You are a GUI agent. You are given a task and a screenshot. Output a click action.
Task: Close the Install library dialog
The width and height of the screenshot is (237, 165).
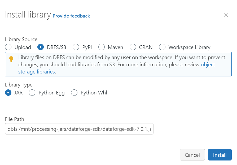(x=226, y=15)
